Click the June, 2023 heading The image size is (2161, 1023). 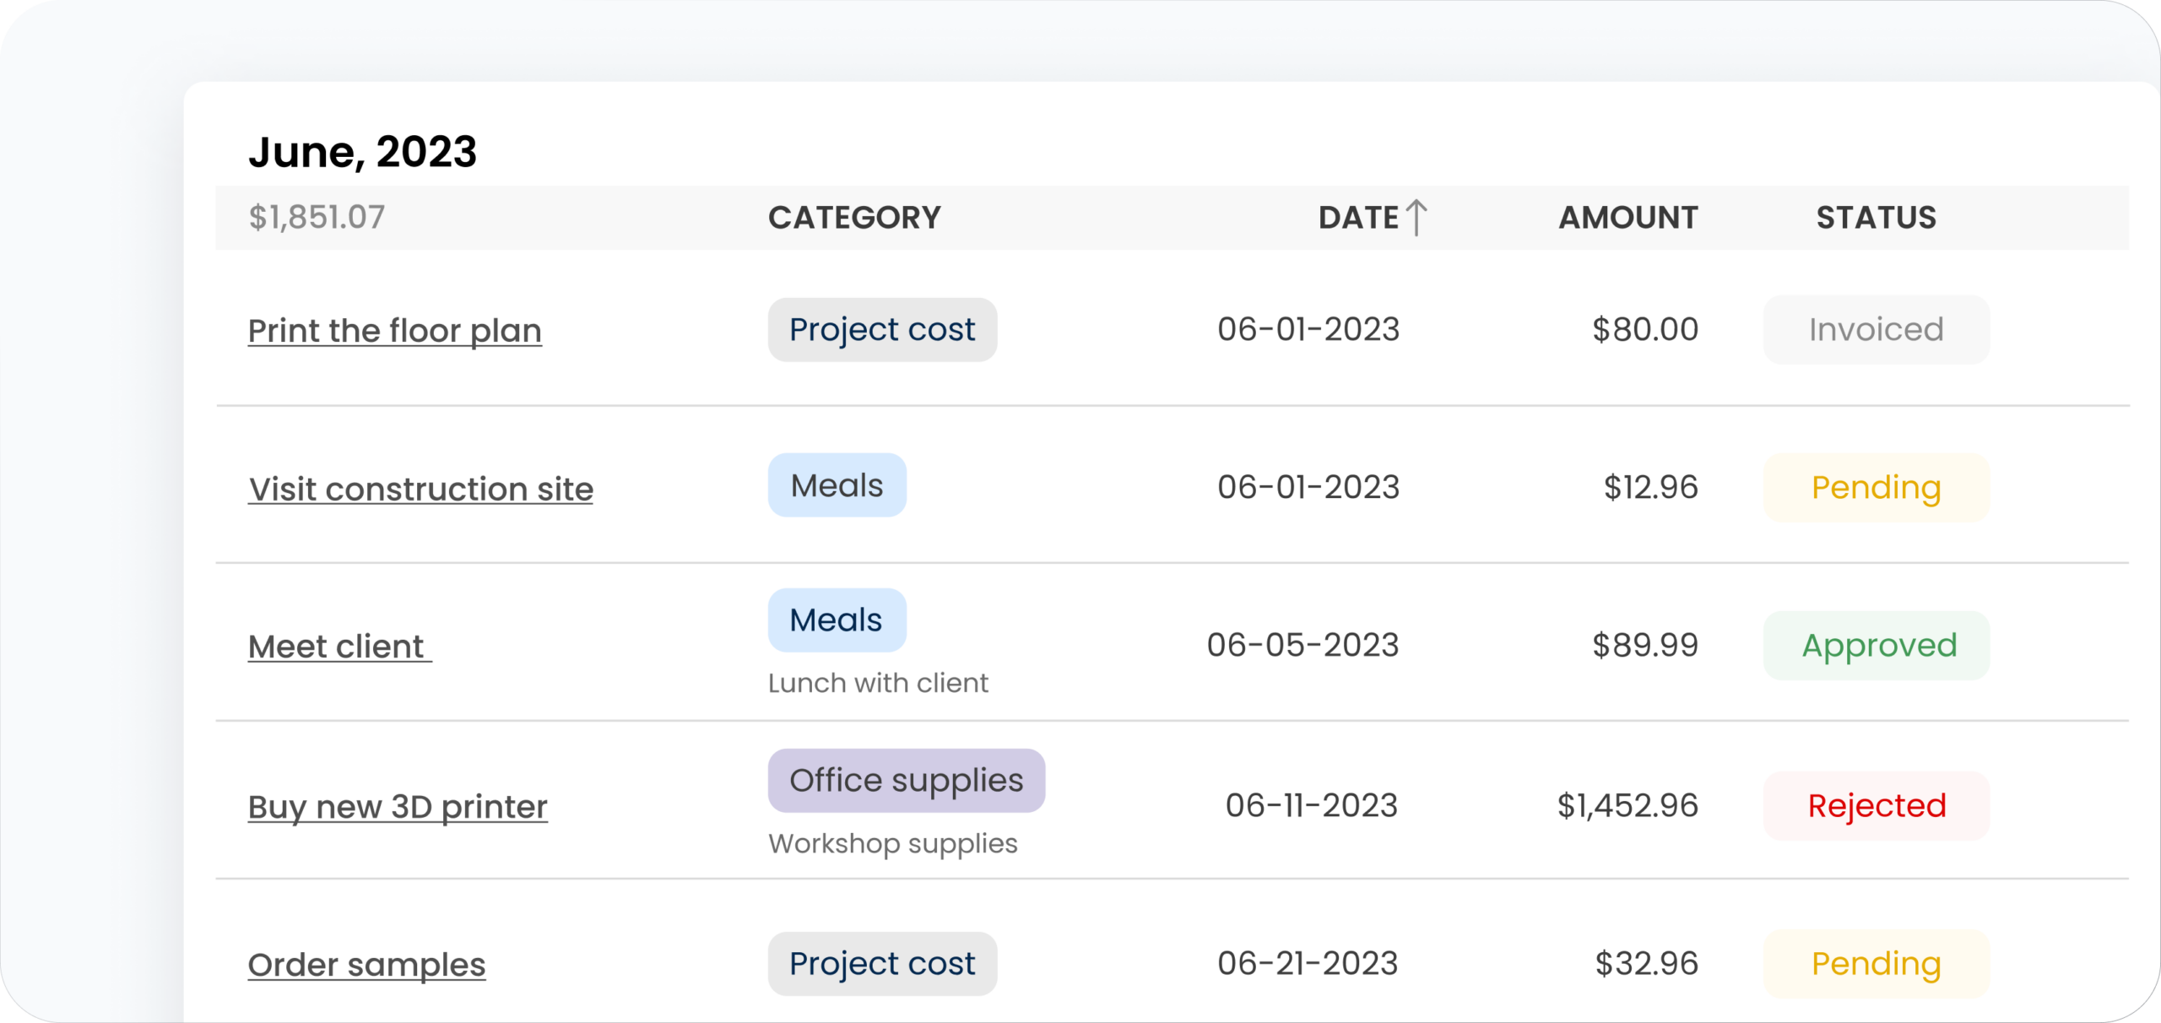pyautogui.click(x=362, y=152)
